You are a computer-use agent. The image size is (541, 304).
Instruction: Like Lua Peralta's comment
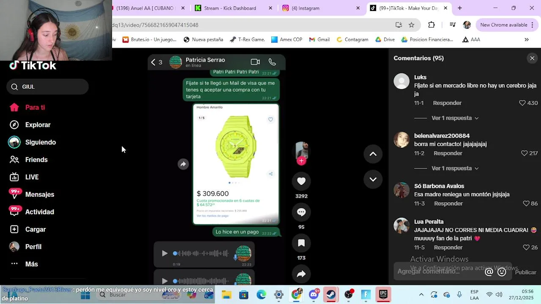(526, 247)
